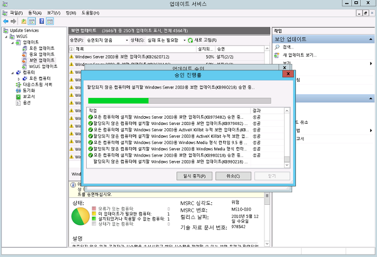Toggle the show/hide console tree icon
Screen dimensions: 377x257
(x=32, y=21)
